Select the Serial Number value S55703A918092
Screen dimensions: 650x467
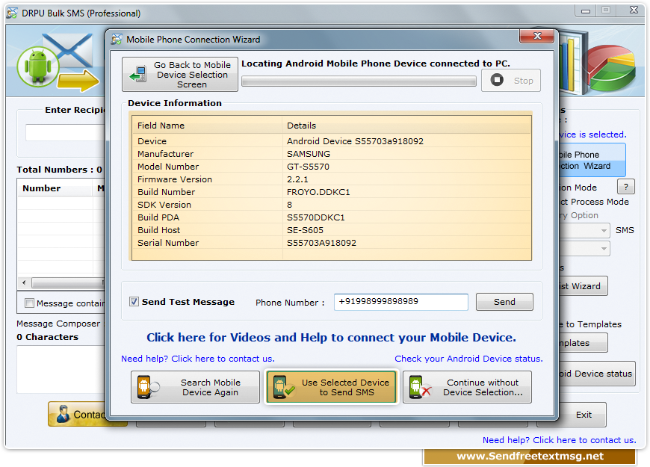322,243
